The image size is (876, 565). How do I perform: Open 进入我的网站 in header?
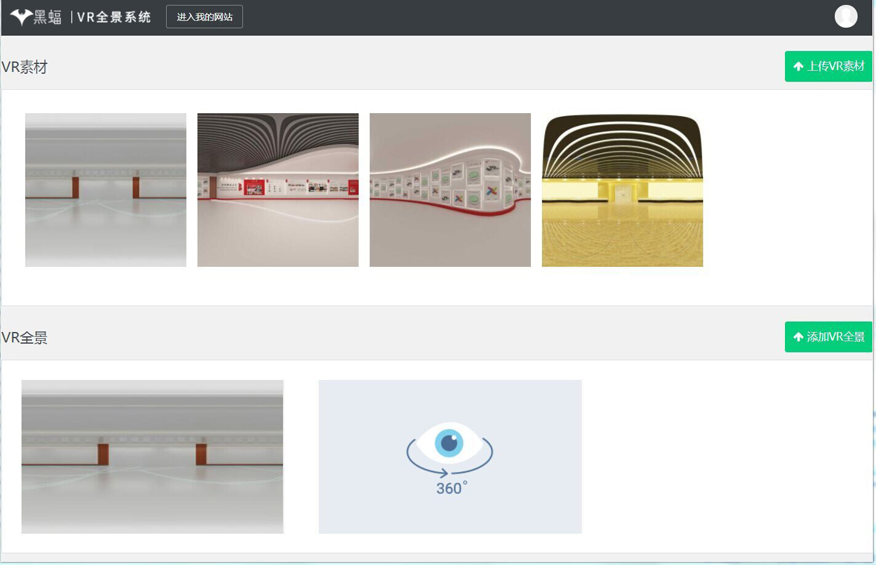pyautogui.click(x=204, y=17)
